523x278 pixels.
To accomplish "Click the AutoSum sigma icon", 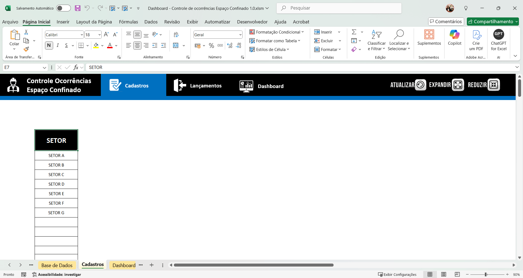I will [x=354, y=32].
